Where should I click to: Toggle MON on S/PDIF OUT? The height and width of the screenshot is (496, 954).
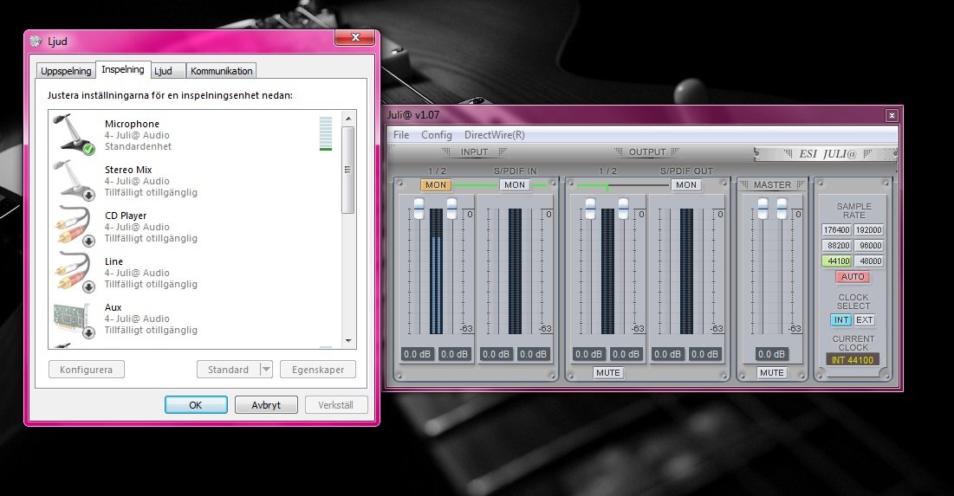pyautogui.click(x=686, y=184)
